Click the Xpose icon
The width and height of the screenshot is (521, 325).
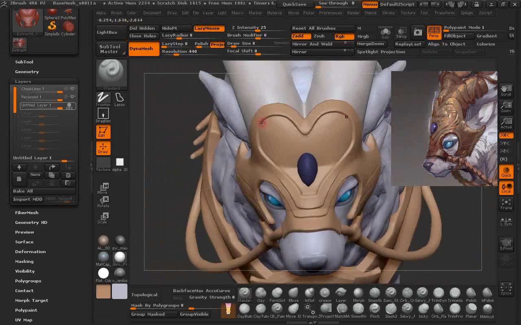pyautogui.click(x=506, y=289)
